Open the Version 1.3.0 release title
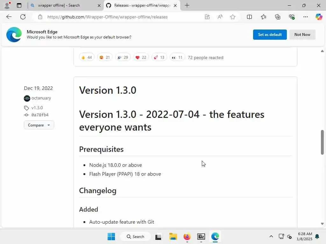The image size is (326, 244). point(108,90)
